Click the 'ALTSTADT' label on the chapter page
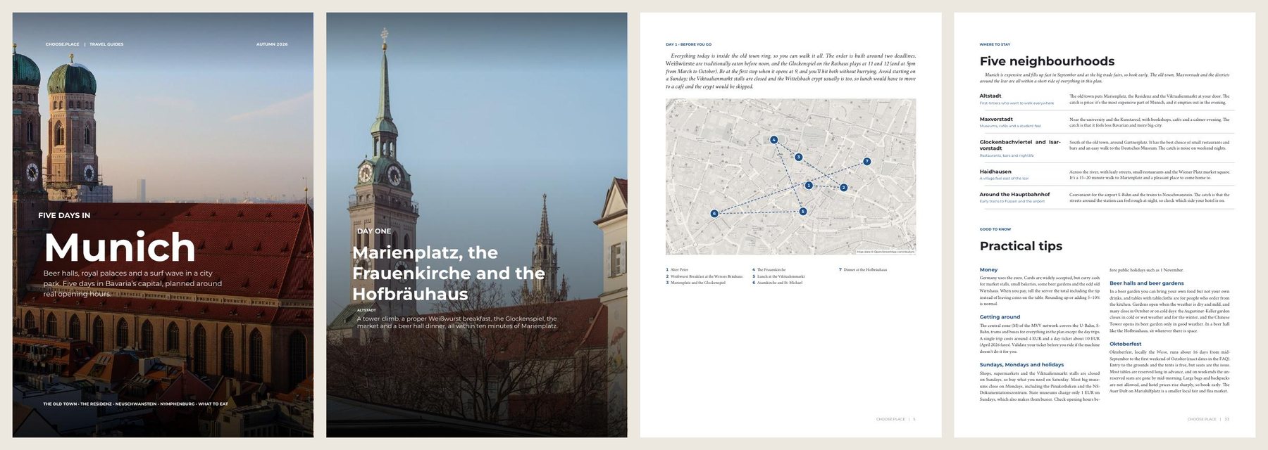Screen dimensions: 1268x450 366,310
